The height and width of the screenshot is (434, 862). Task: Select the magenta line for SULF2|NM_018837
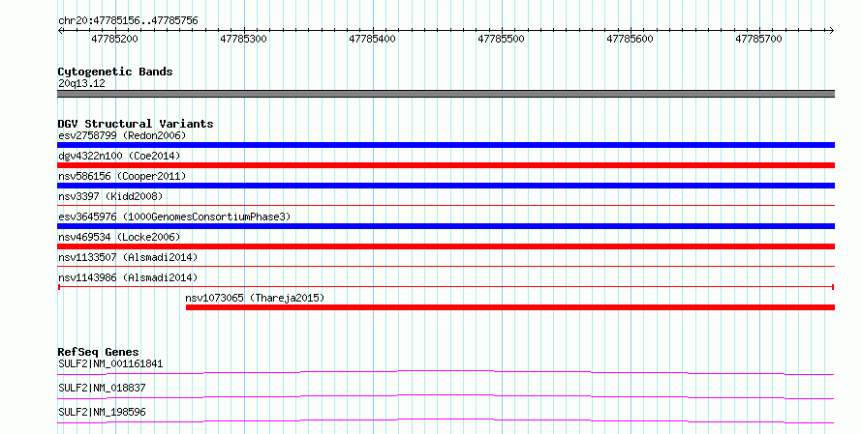(446, 397)
